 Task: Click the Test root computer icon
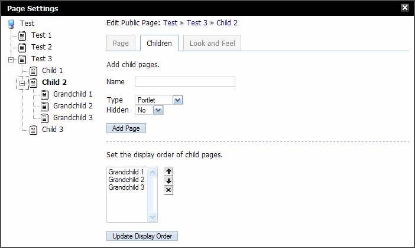(11, 24)
